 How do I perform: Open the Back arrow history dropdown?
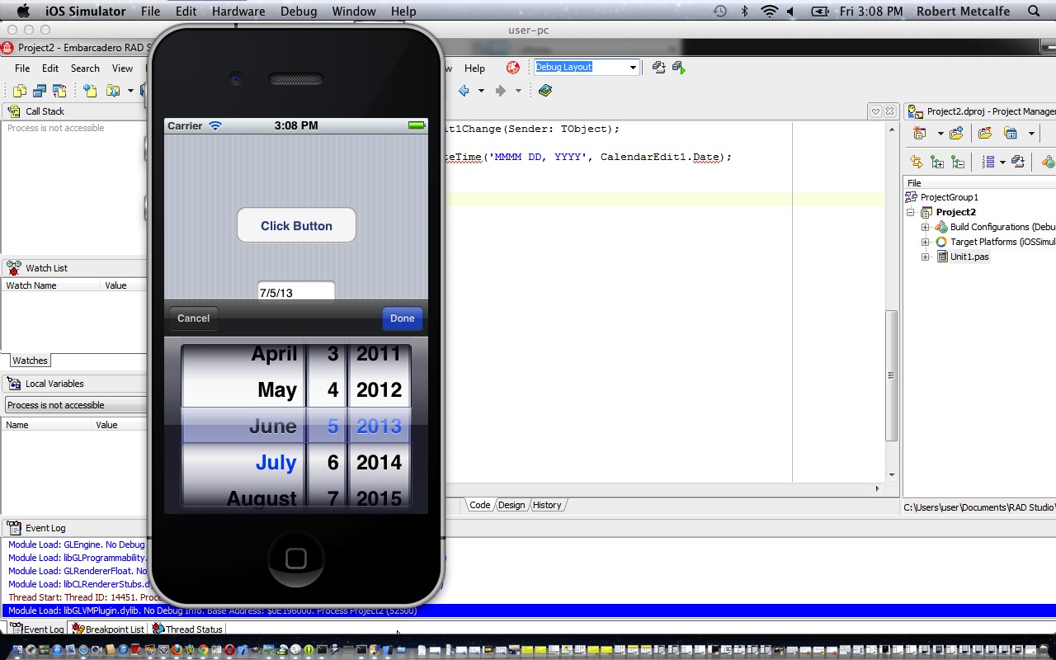tap(481, 91)
